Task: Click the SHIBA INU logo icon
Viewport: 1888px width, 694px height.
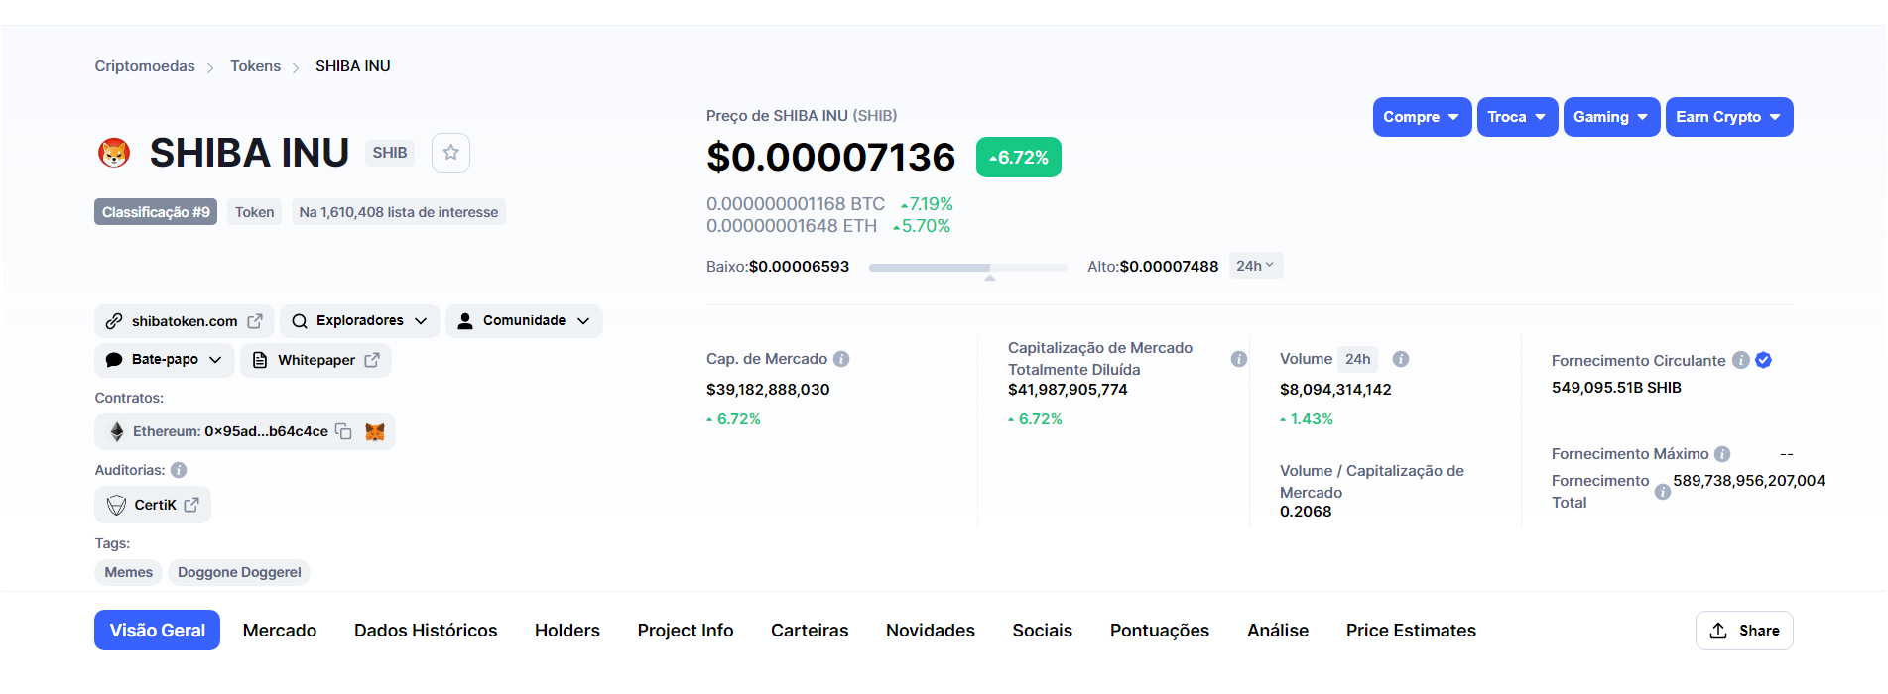Action: click(115, 153)
